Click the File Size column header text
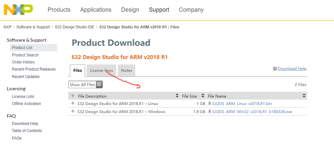 click(190, 96)
